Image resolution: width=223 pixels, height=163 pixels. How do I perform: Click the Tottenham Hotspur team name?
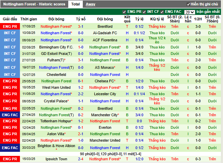56,121
